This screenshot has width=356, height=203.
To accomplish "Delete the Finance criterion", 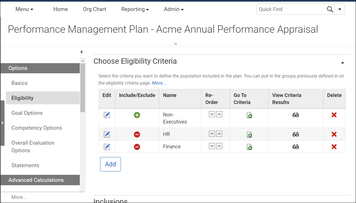I will pos(334,146).
